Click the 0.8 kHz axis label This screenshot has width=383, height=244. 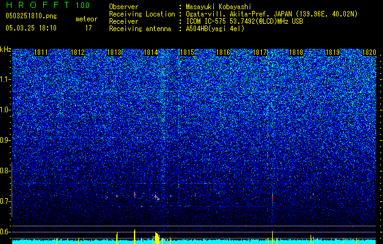click(5, 171)
